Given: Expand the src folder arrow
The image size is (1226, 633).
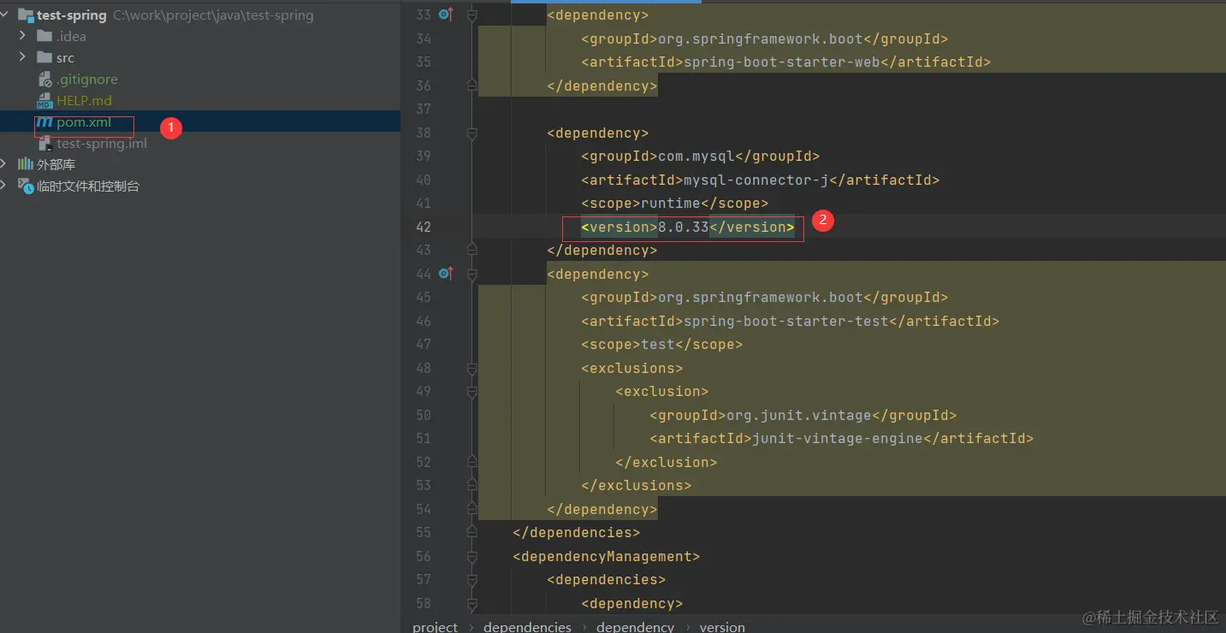Looking at the screenshot, I should click(23, 57).
